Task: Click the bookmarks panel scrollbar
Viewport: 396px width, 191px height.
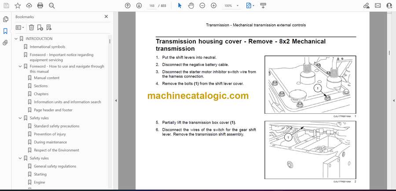Action: coord(110,41)
